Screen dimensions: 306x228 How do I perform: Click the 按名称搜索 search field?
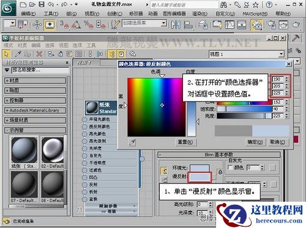point(40,70)
